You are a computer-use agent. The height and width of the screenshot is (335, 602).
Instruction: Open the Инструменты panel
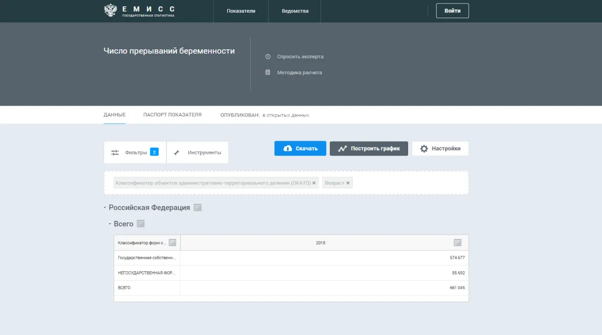[x=198, y=153]
